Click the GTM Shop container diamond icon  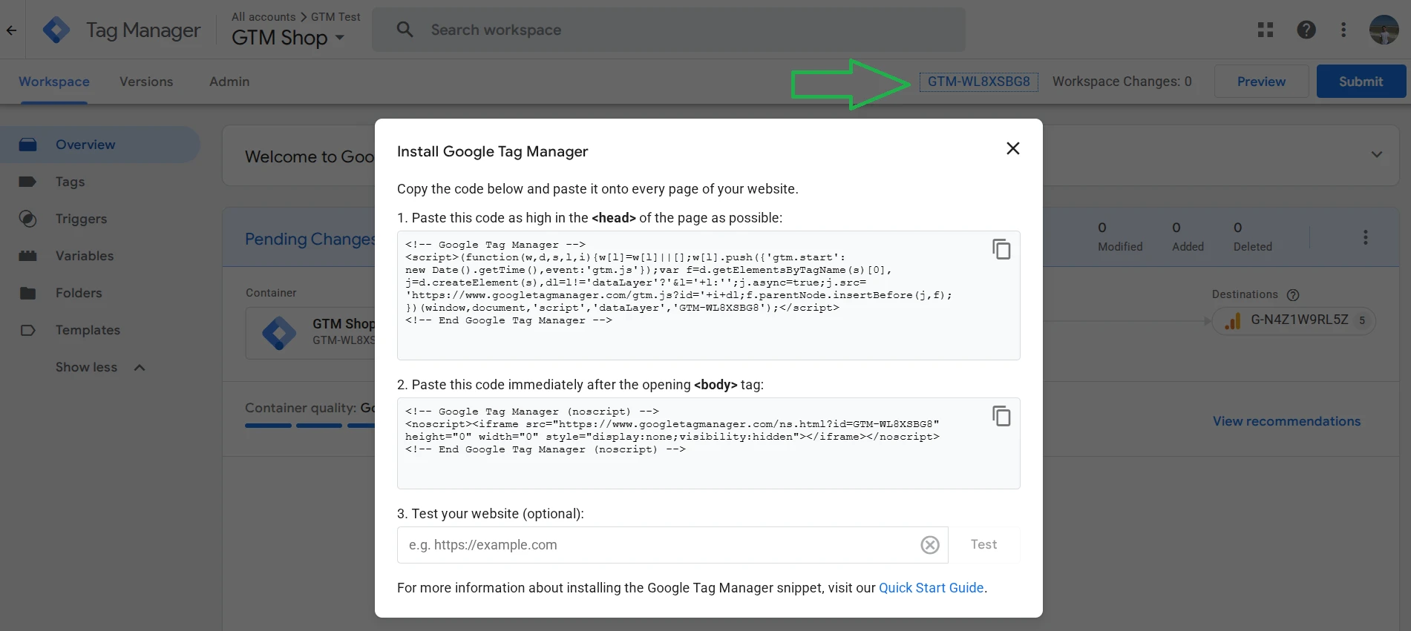pyautogui.click(x=279, y=334)
